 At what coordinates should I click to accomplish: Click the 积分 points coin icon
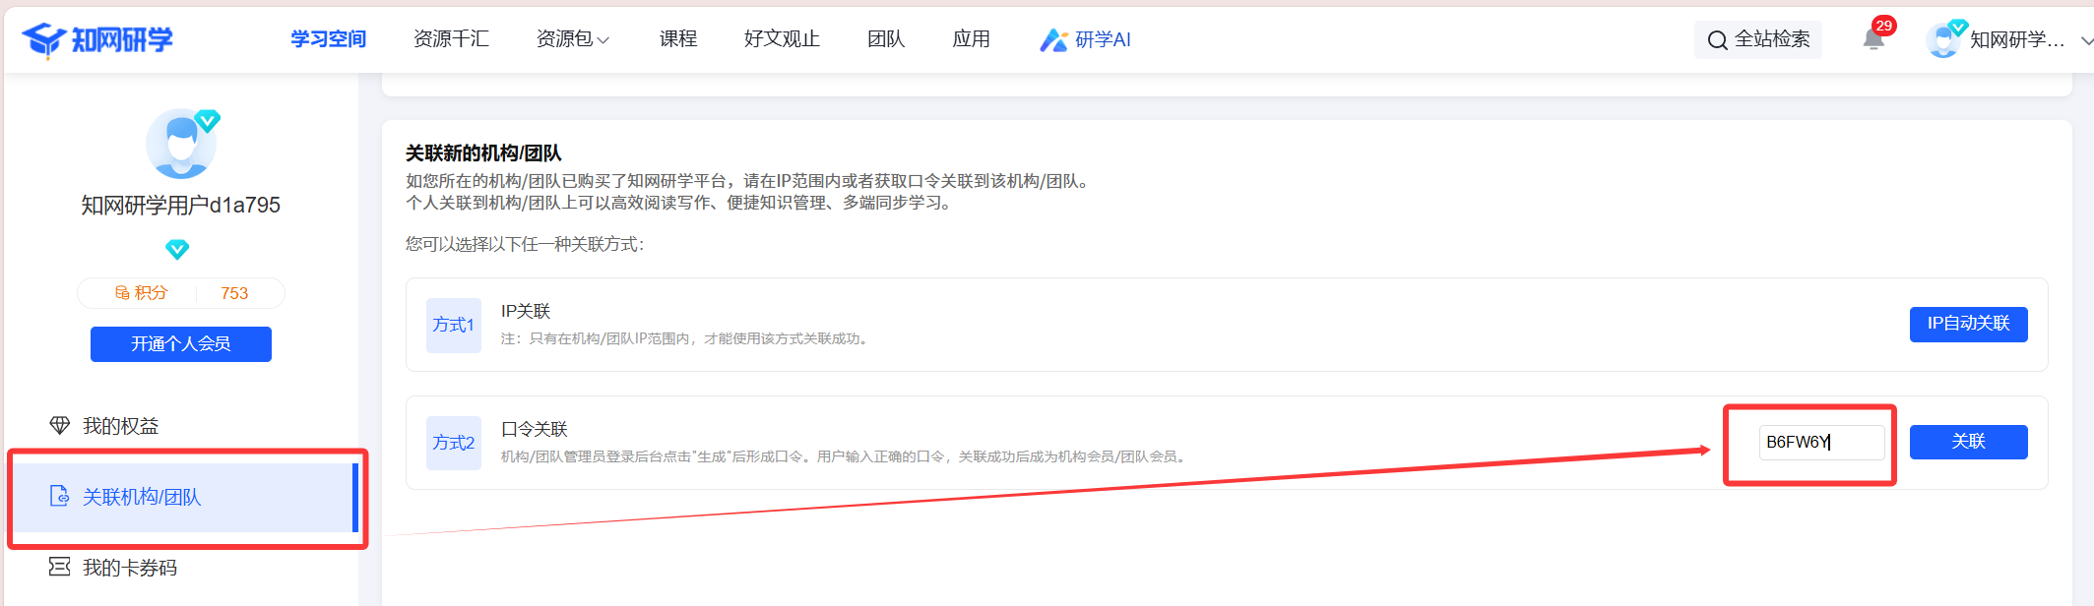click(x=123, y=293)
